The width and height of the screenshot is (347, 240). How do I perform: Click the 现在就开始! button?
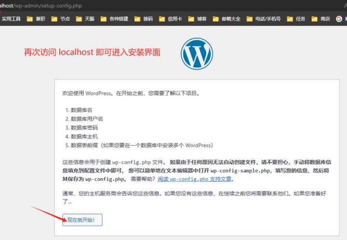tap(82, 220)
